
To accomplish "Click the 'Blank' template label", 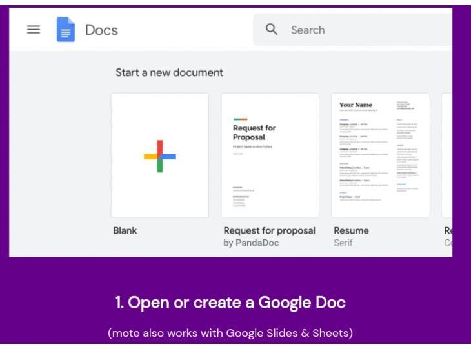I will coord(125,230).
